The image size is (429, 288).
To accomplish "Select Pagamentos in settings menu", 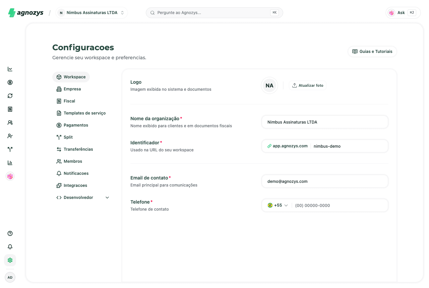I will (72, 125).
